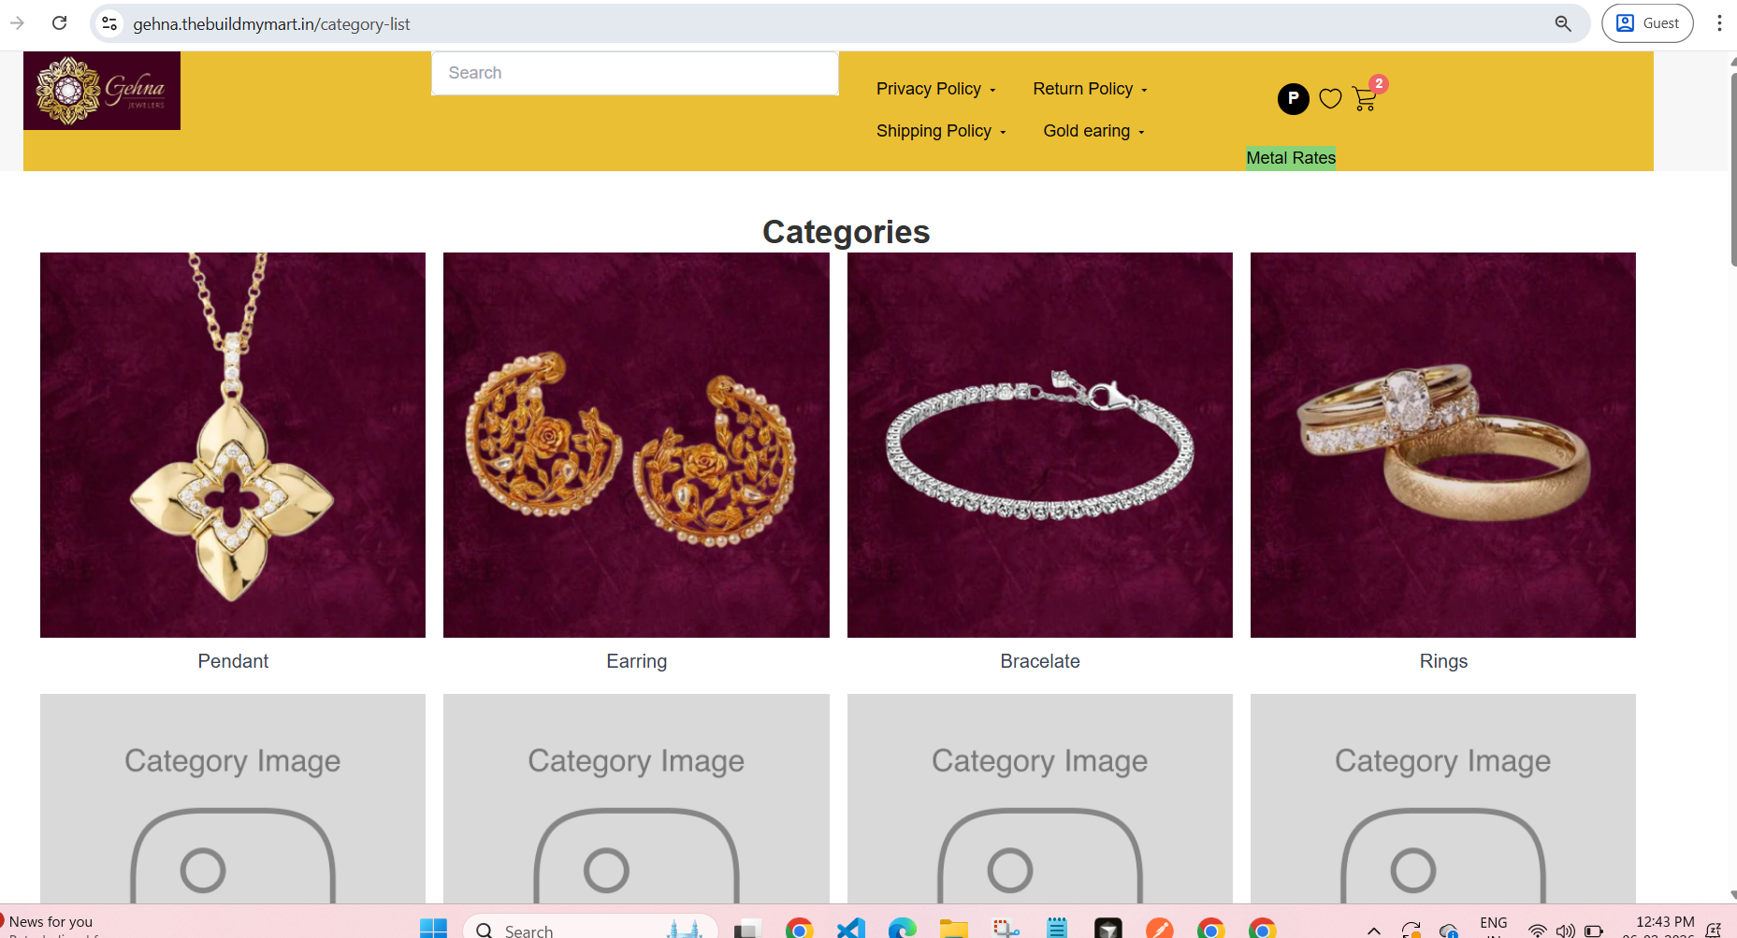This screenshot has width=1737, height=938.
Task: Open the shopping cart icon
Action: pos(1365,98)
